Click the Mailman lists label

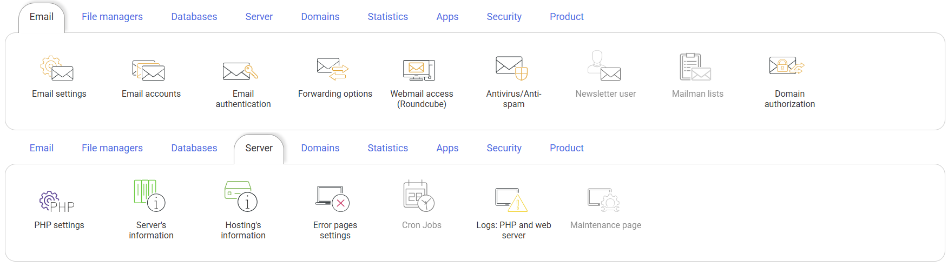(x=697, y=94)
